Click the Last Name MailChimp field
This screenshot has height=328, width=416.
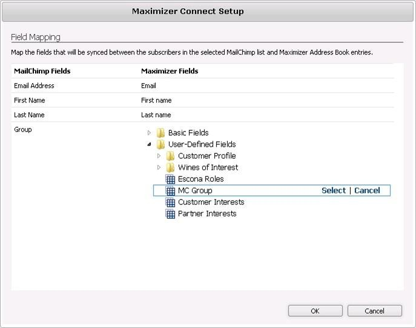(29, 115)
